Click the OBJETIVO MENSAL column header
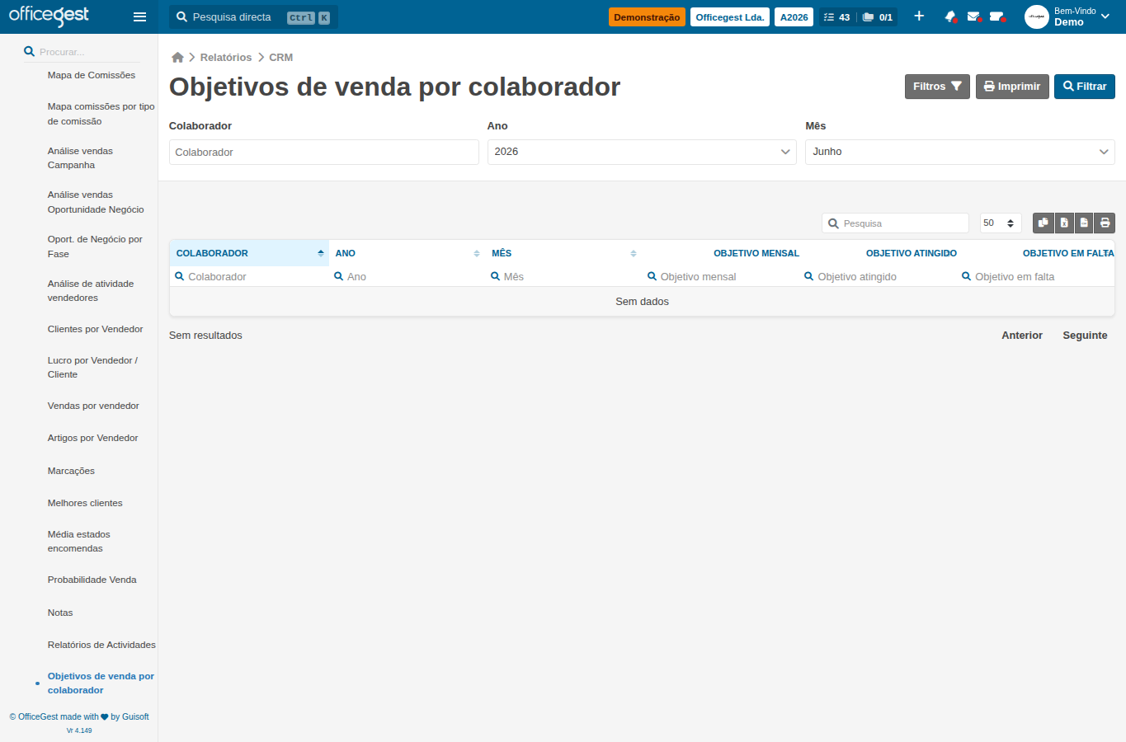Viewport: 1126px width, 742px height. pos(756,253)
